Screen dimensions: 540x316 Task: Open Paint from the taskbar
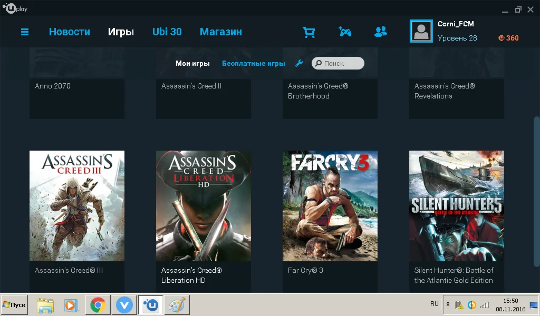click(177, 304)
